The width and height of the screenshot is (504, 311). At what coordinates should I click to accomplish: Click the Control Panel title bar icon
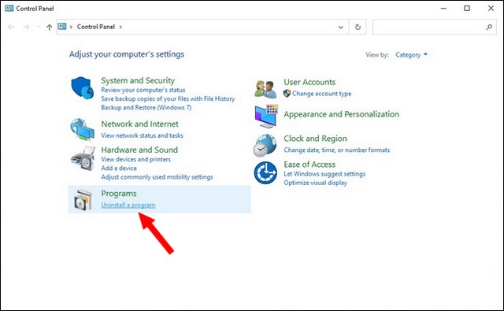pyautogui.click(x=9, y=9)
